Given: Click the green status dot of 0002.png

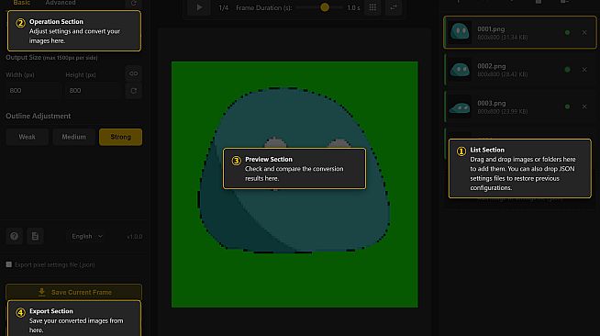Looking at the screenshot, I should 568,70.
